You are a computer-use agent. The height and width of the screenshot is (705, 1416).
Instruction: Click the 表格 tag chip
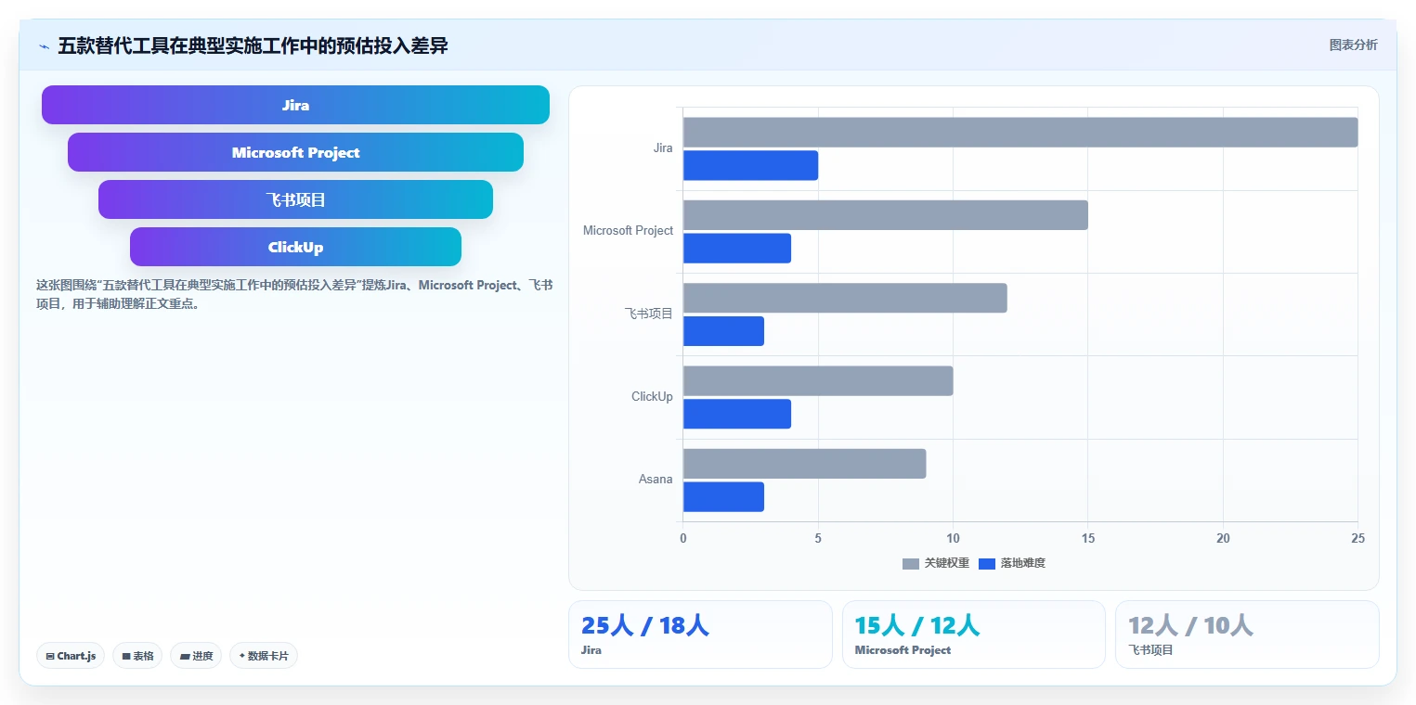(x=137, y=656)
